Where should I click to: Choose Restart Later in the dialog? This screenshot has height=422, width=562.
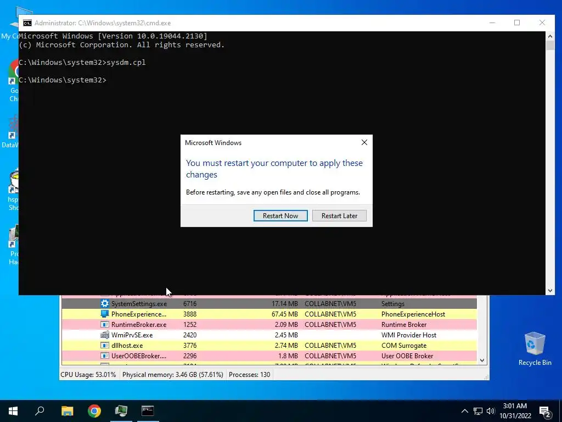tap(339, 215)
